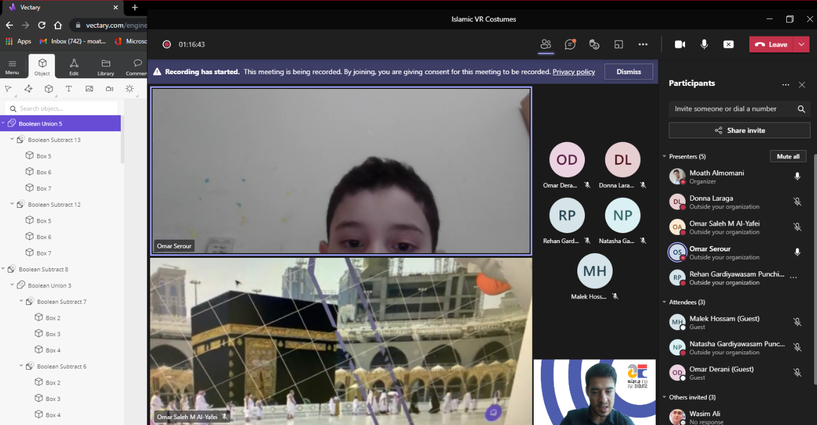The height and width of the screenshot is (425, 817).
Task: Click Malek Hossam (Guest) muted mic icon
Action: 797,322
